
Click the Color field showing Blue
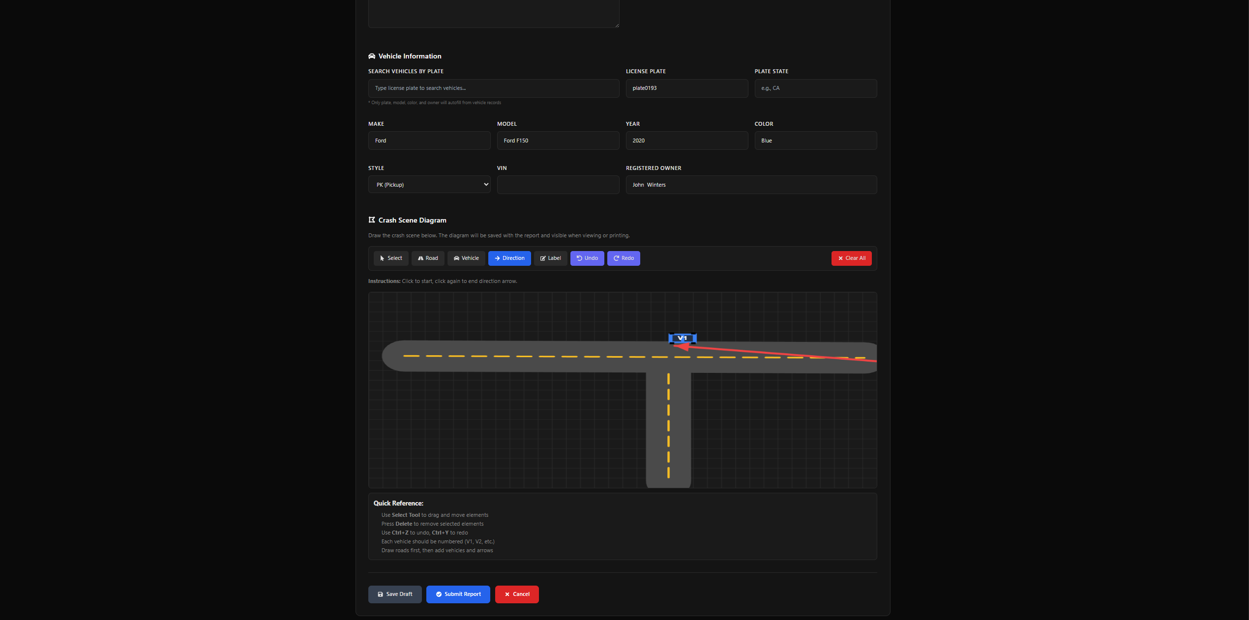(x=815, y=141)
